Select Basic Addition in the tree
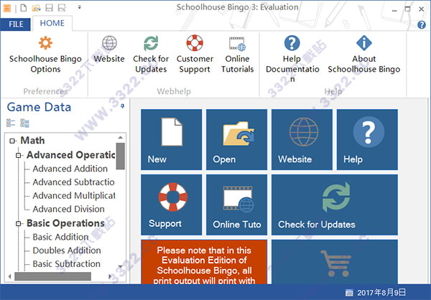The image size is (431, 300). 60,237
